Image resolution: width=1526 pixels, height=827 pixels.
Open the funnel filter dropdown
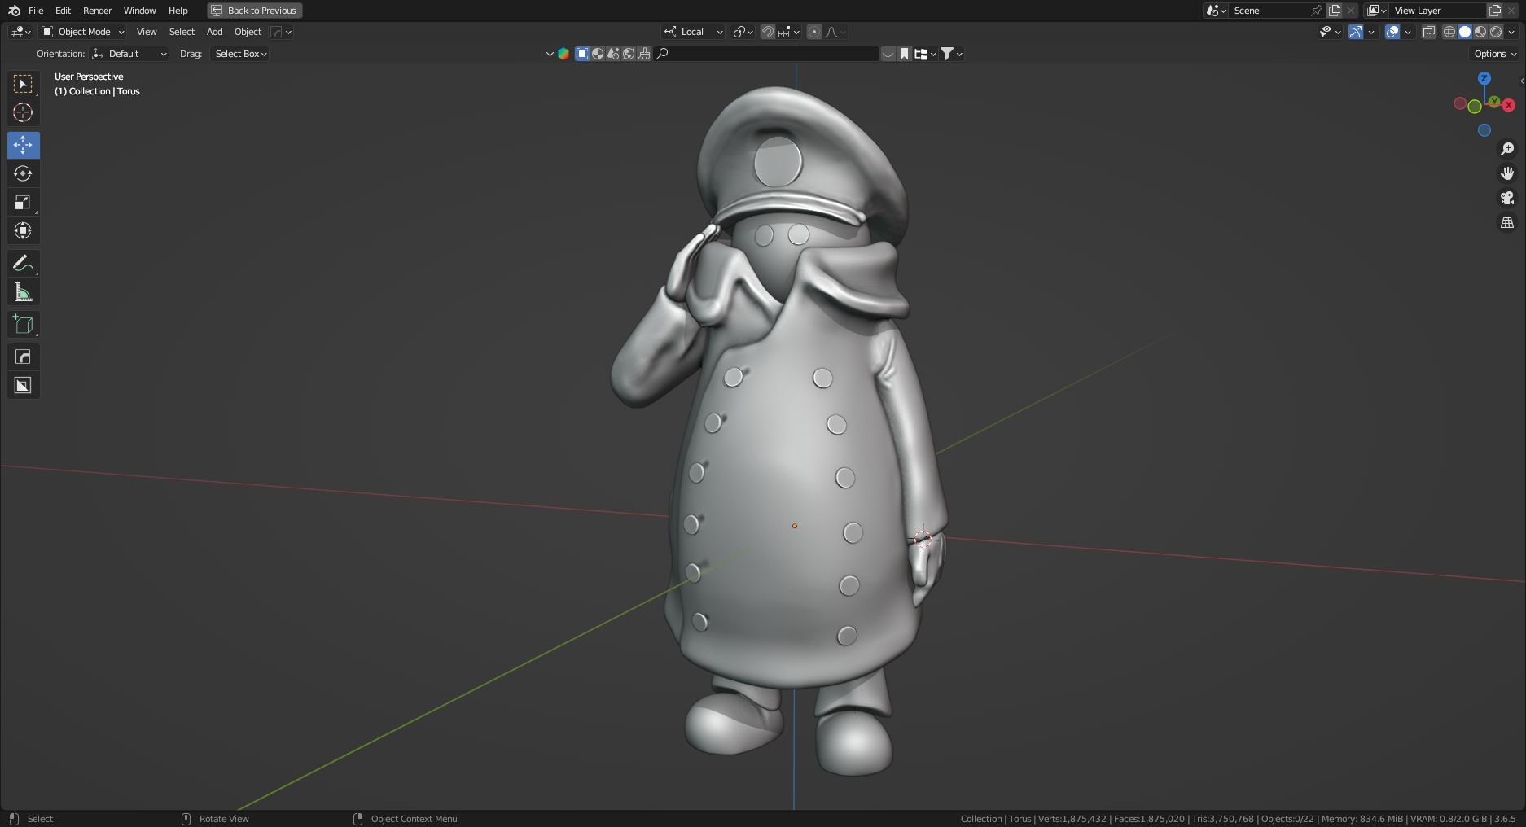pyautogui.click(x=951, y=54)
